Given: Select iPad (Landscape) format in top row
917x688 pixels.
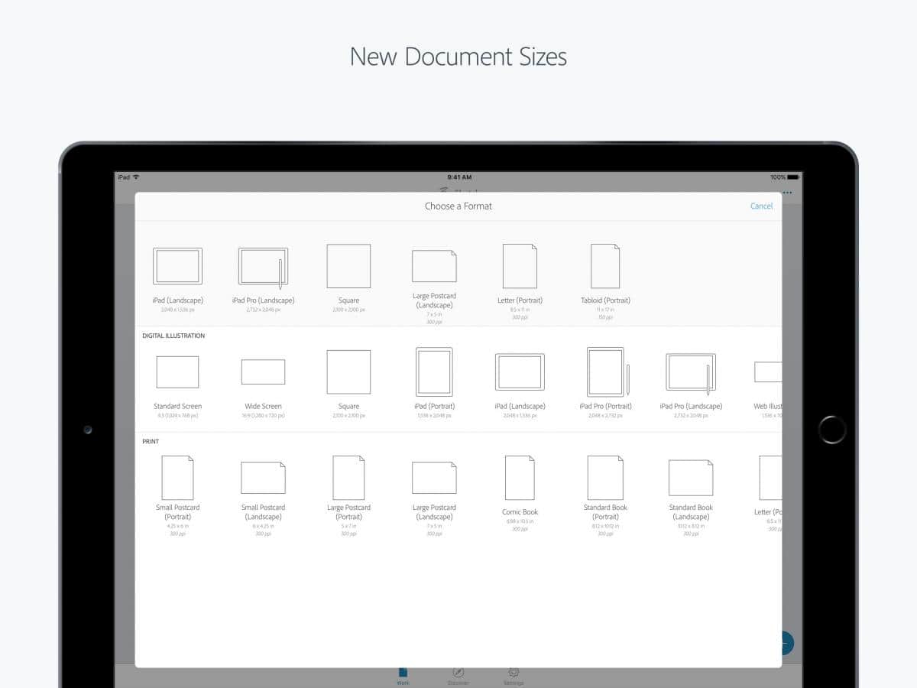Looking at the screenshot, I should 177,267.
